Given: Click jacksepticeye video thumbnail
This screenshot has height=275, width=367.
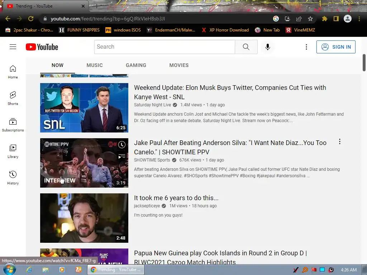Looking at the screenshot, I should [x=84, y=218].
